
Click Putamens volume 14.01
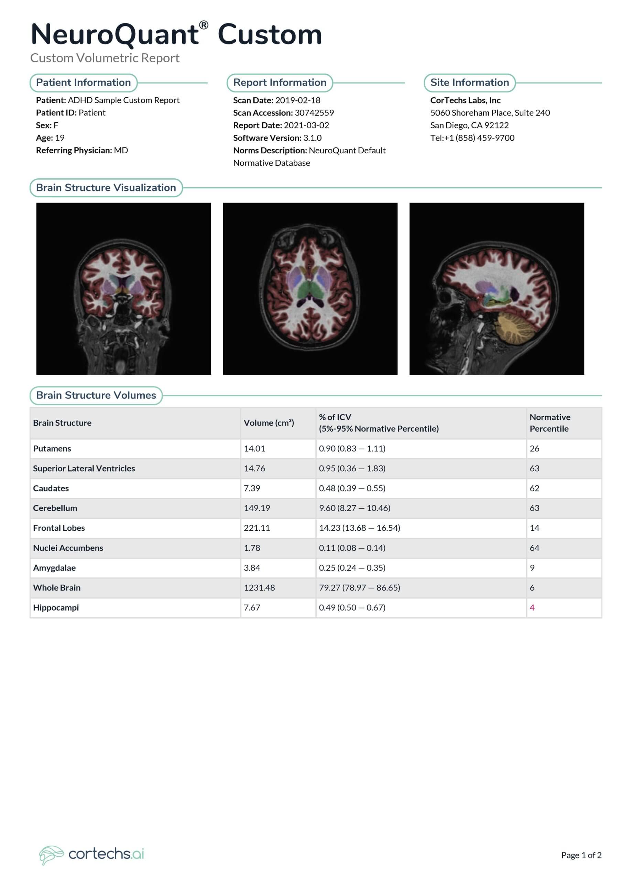[x=254, y=449]
